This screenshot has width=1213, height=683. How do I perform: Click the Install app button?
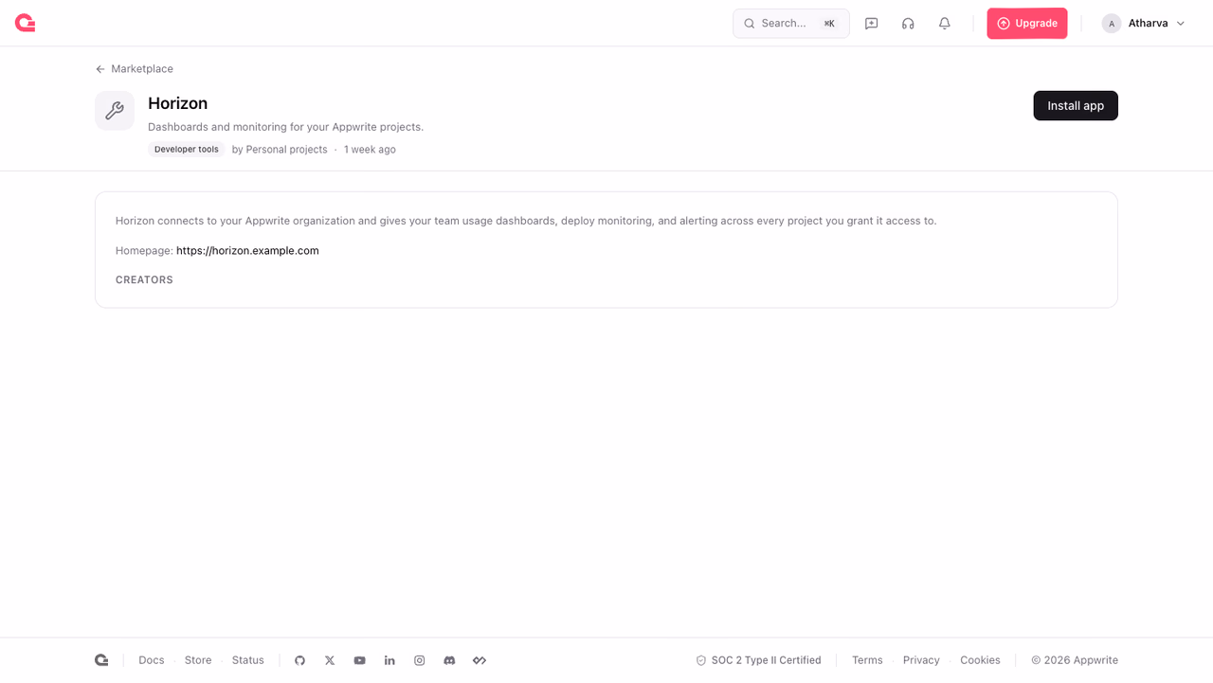tap(1076, 106)
